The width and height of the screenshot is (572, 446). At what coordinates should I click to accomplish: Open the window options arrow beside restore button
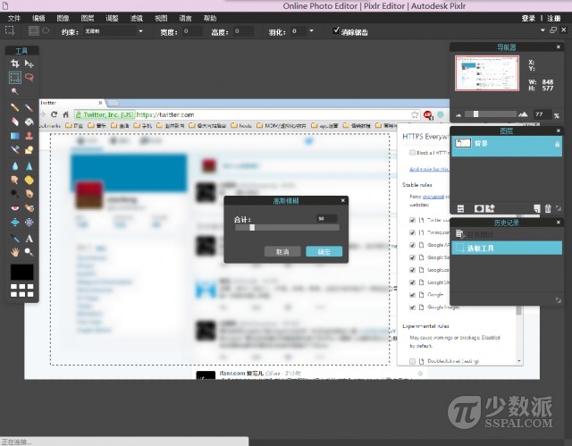click(543, 30)
